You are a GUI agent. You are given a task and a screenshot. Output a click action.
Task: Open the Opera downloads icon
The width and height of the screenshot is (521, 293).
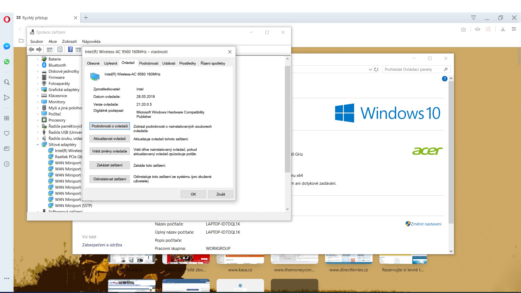coord(503,29)
